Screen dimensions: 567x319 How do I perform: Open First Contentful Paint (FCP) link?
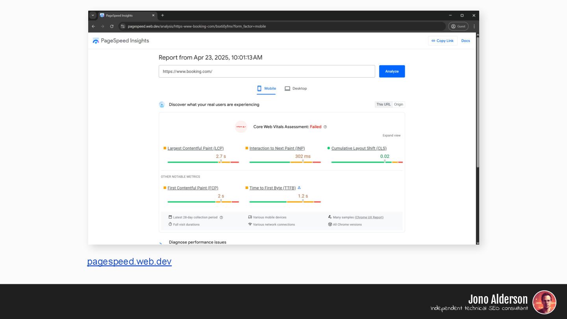click(193, 188)
